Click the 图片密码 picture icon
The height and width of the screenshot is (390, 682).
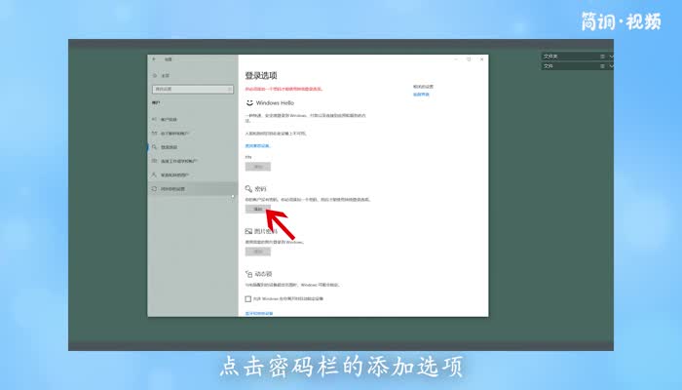[x=248, y=231]
